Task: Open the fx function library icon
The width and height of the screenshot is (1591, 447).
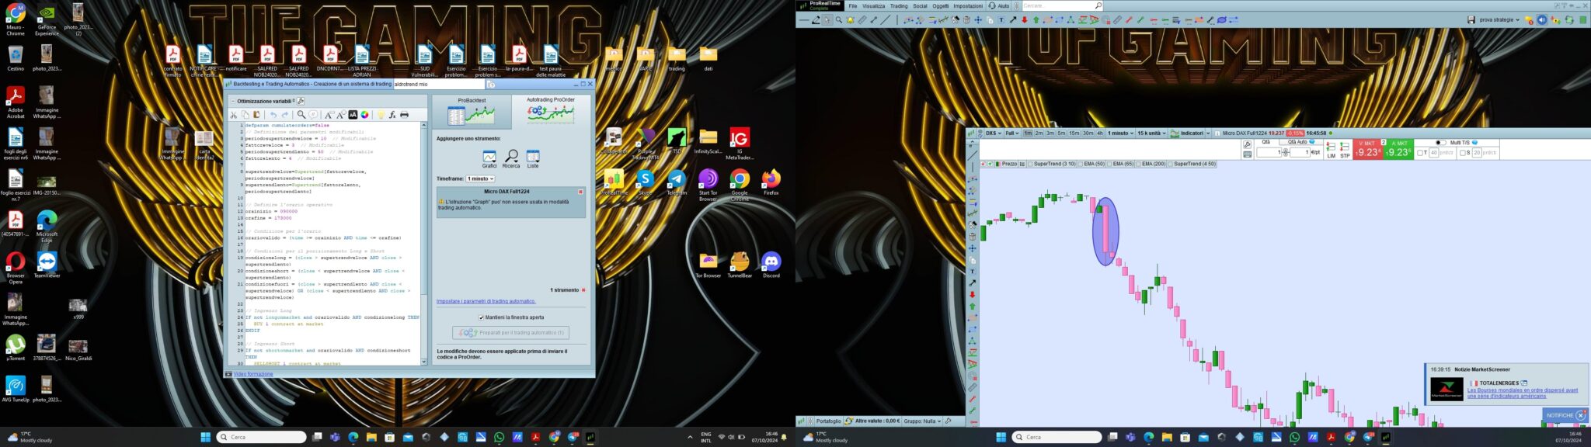Action: click(392, 115)
